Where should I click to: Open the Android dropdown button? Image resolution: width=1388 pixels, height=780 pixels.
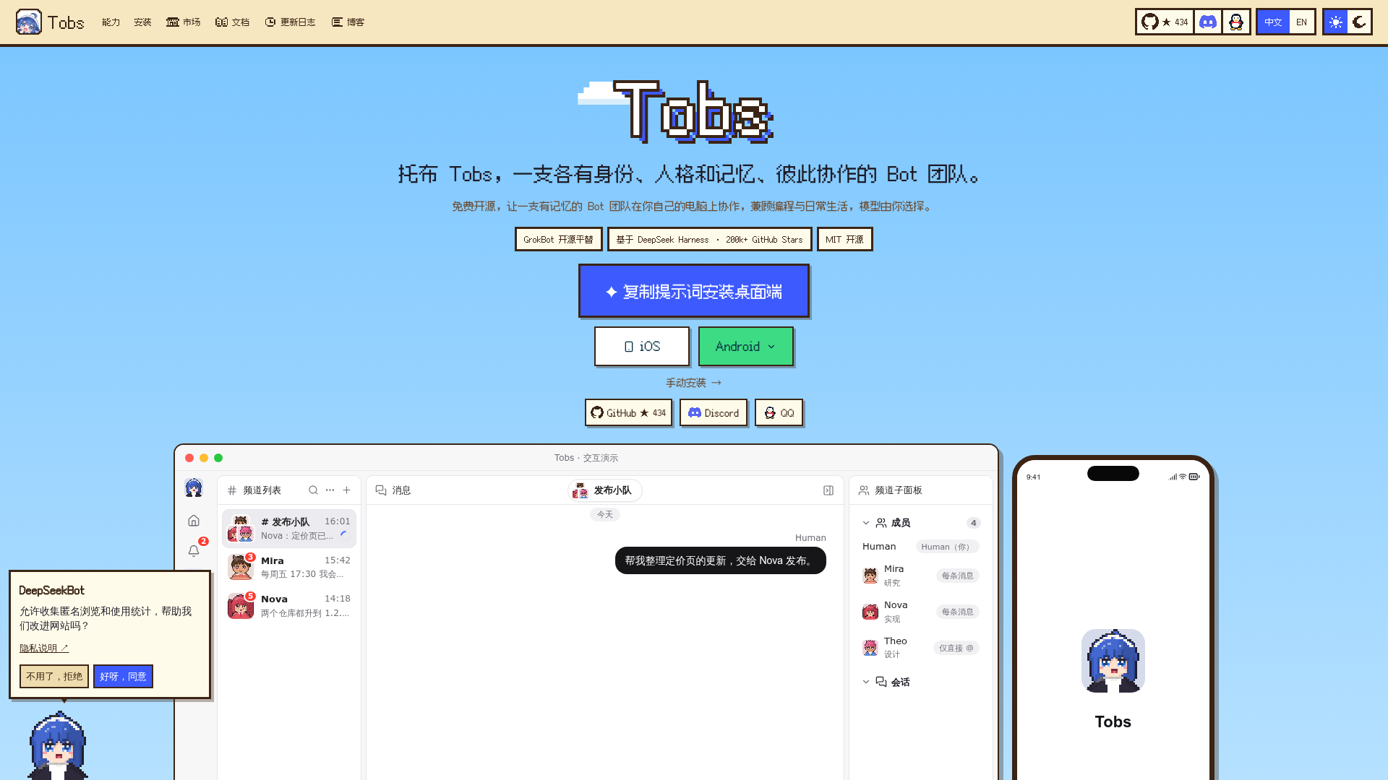[x=745, y=346]
